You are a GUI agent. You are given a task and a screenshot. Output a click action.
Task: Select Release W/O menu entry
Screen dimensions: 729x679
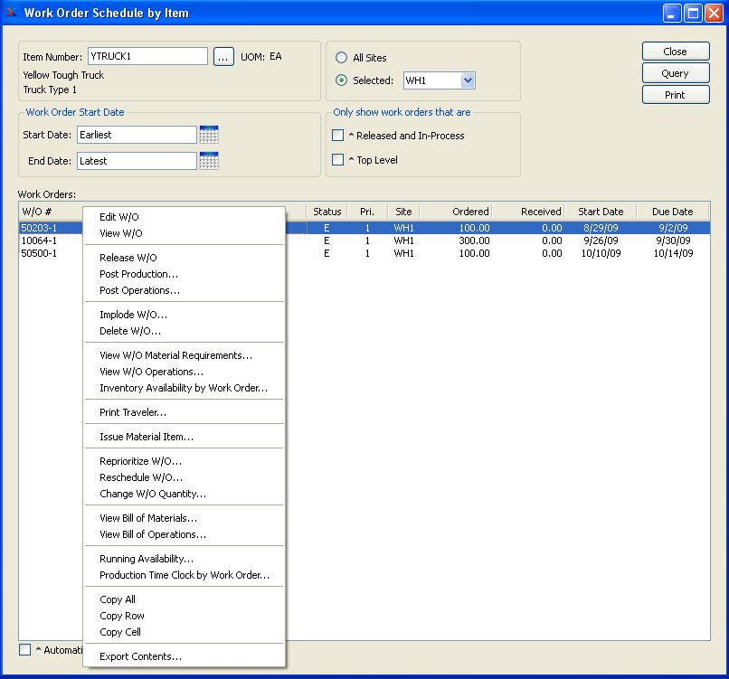pyautogui.click(x=128, y=258)
